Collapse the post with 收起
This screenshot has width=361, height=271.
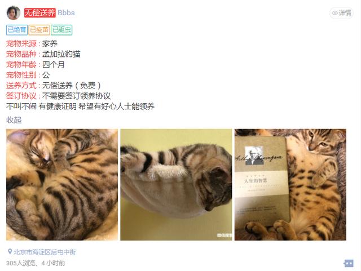point(14,120)
